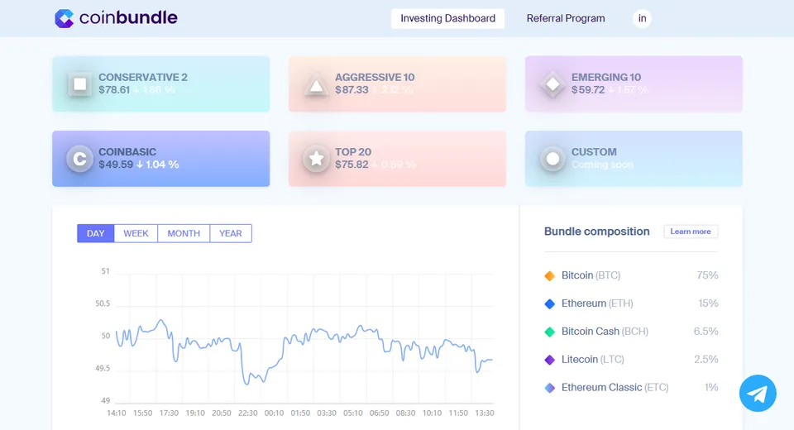
Task: Click the price line chart area
Action: click(304, 338)
